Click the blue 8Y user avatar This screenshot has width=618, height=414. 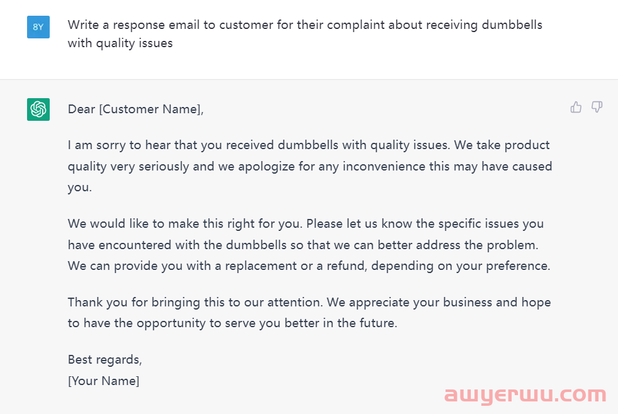(x=38, y=27)
